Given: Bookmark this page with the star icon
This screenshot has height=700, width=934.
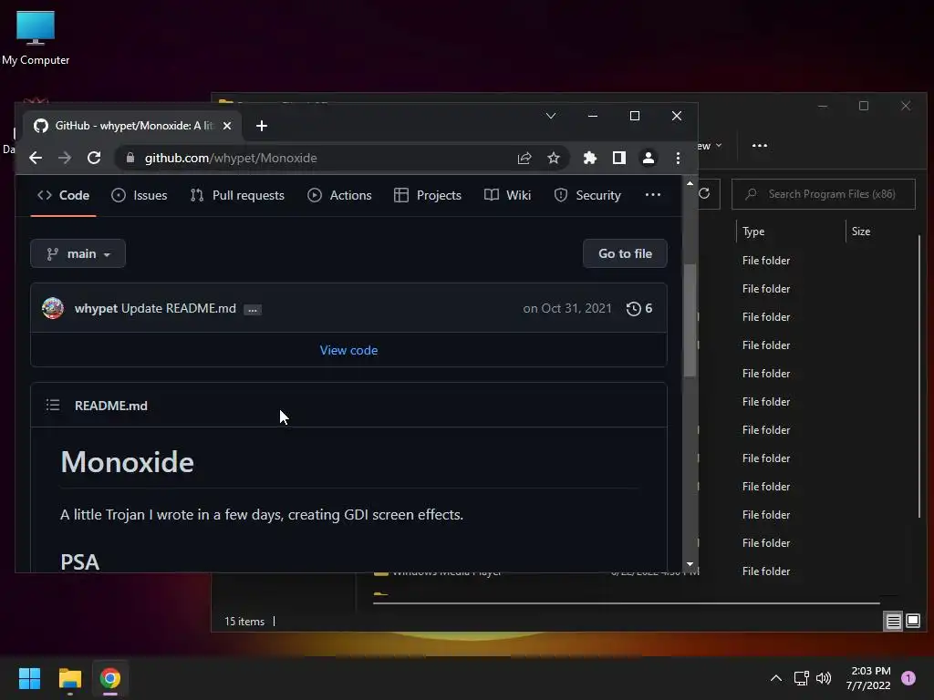Looking at the screenshot, I should pyautogui.click(x=554, y=158).
